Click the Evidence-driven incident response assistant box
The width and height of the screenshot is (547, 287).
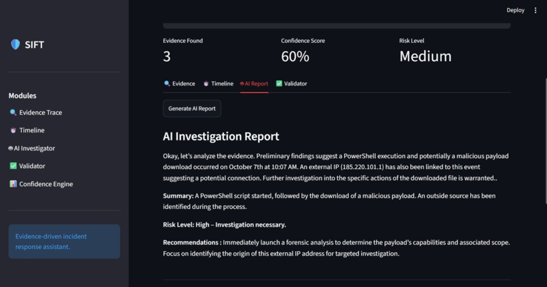coord(64,242)
